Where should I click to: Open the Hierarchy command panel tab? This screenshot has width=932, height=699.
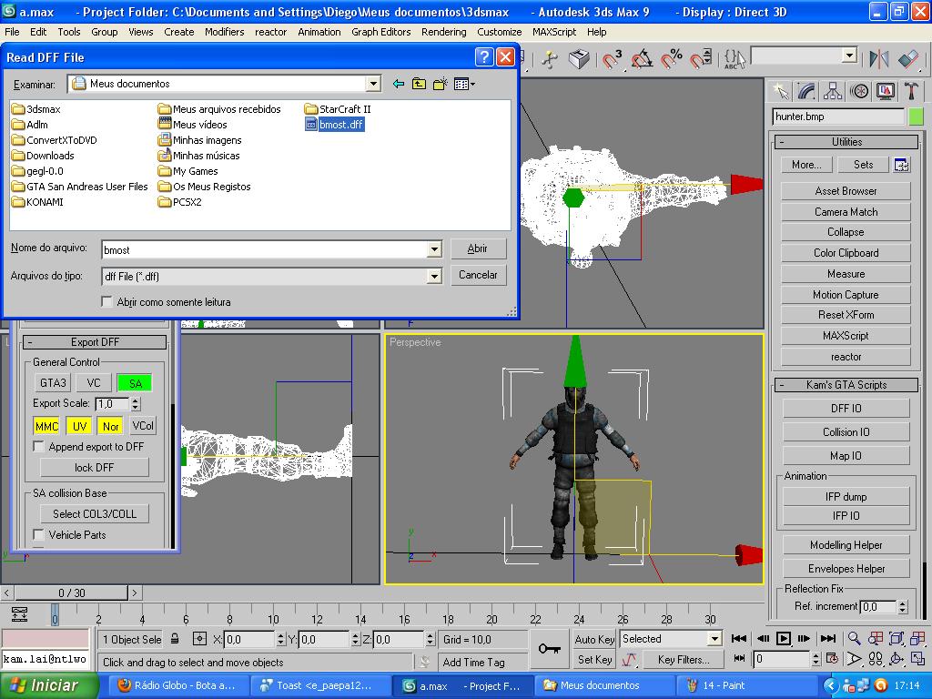tap(833, 91)
